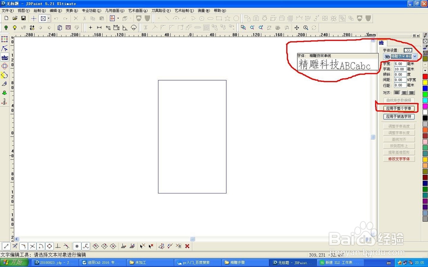
Task: Select right text alignment option
Action: click(412, 93)
